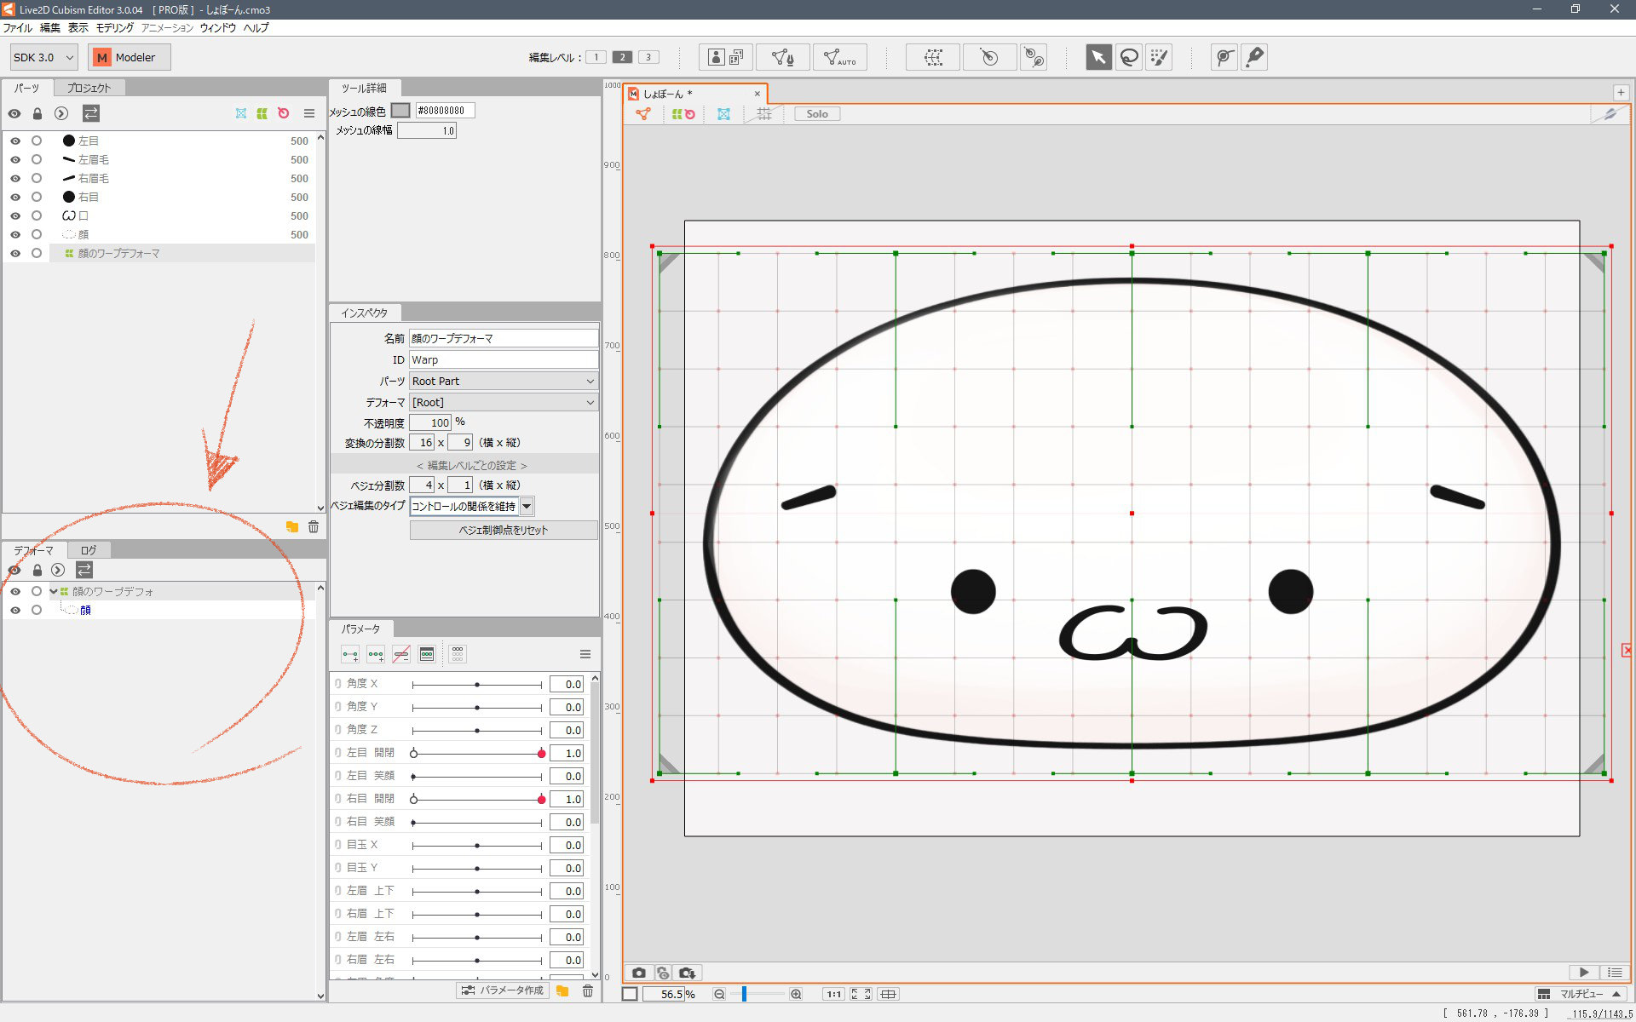Image resolution: width=1636 pixels, height=1022 pixels.
Task: Click zoom out magnifier icon
Action: point(719,994)
